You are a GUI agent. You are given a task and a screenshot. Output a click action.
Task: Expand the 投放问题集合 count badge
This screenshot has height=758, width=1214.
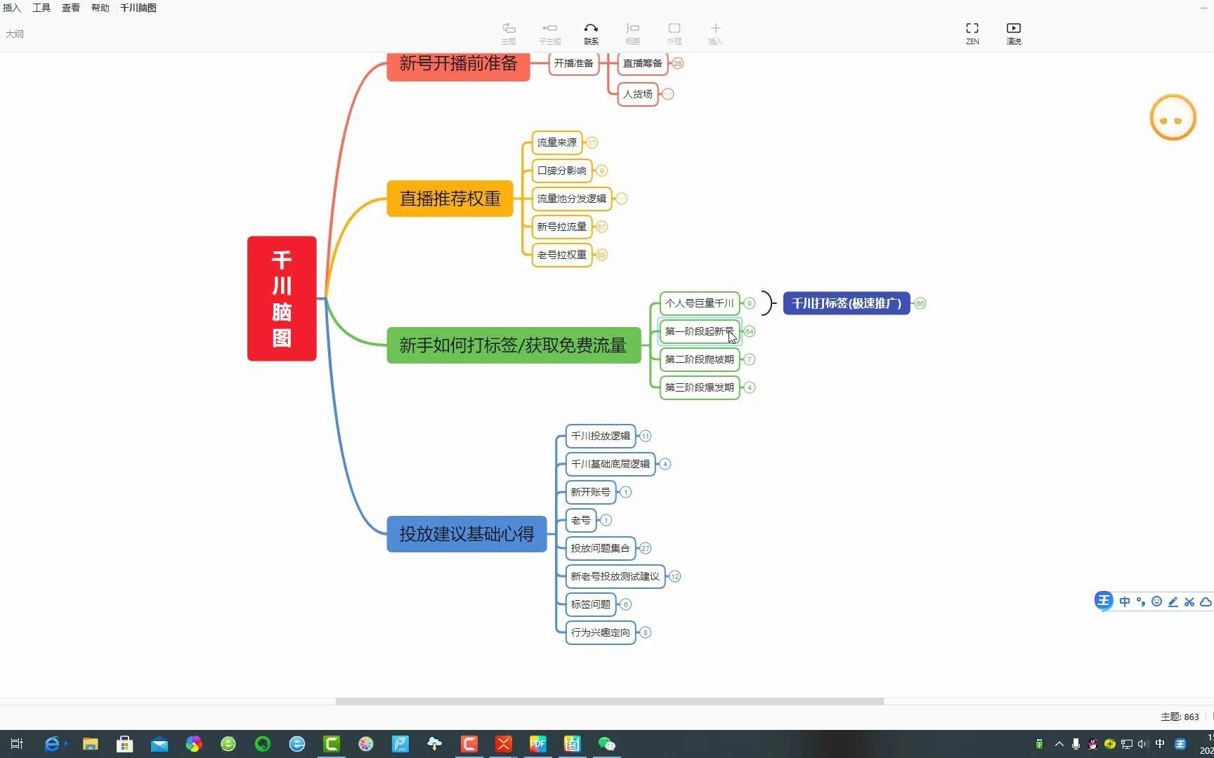coord(646,548)
